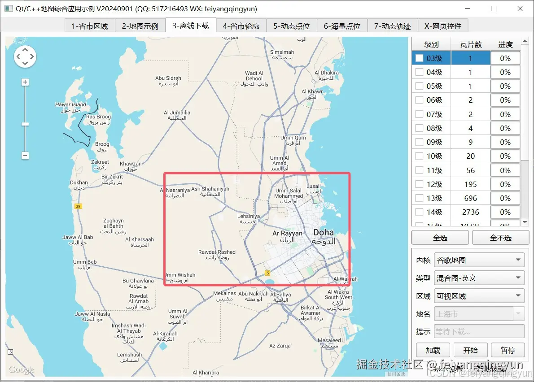This screenshot has height=382, width=534.
Task: Click the 进度 column header
Action: (x=505, y=44)
